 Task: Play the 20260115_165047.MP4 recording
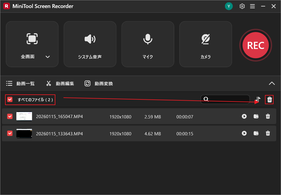coord(244,116)
